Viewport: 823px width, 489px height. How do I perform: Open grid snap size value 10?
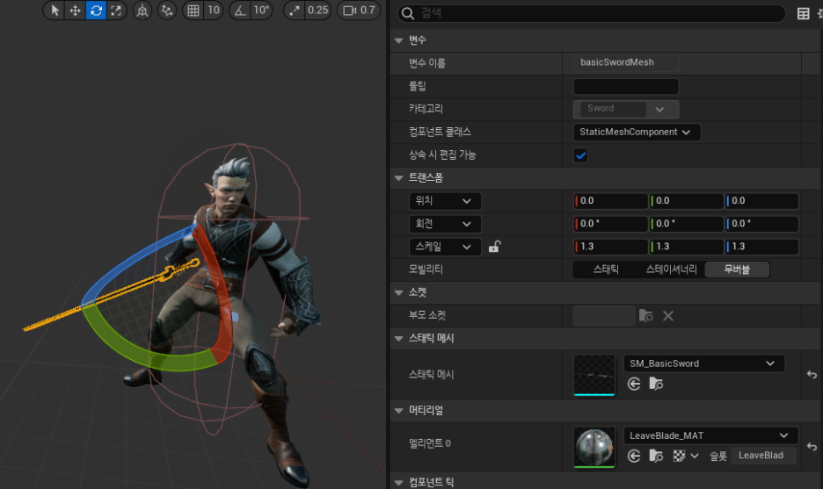click(213, 11)
